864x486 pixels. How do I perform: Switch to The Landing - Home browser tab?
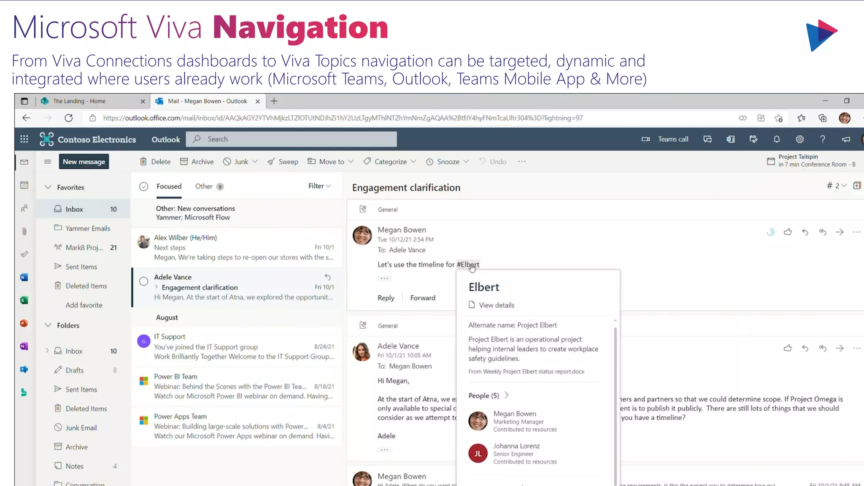click(x=93, y=101)
